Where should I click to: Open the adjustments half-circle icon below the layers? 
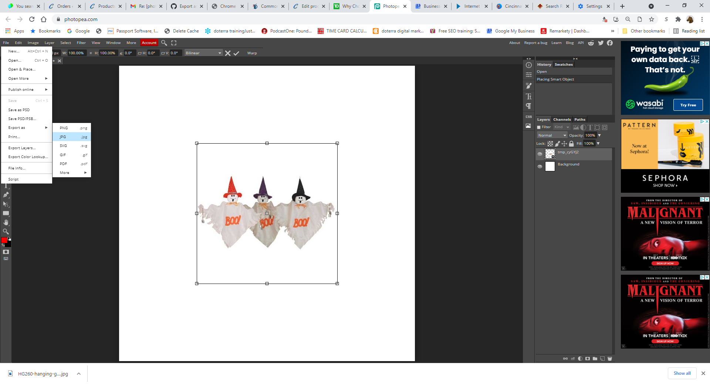click(x=580, y=358)
